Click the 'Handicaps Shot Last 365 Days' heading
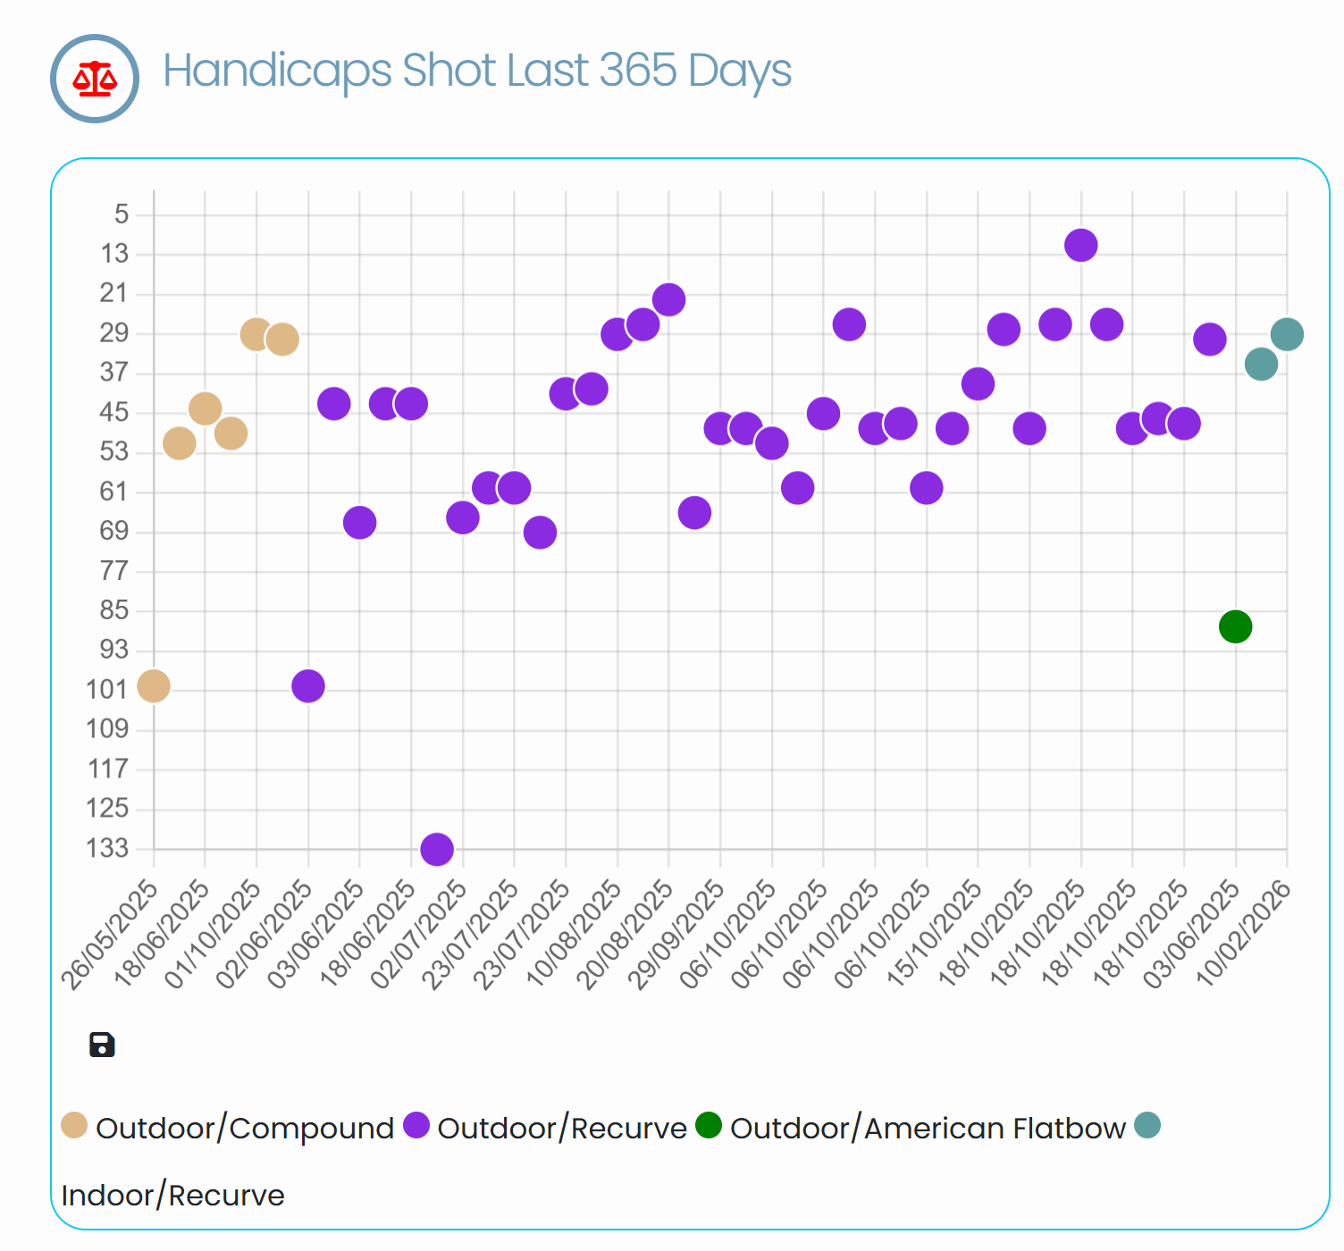This screenshot has width=1344, height=1251. [477, 71]
